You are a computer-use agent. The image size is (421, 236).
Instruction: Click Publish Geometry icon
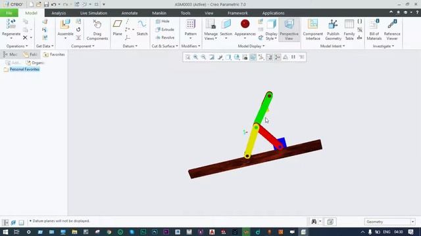pyautogui.click(x=333, y=24)
